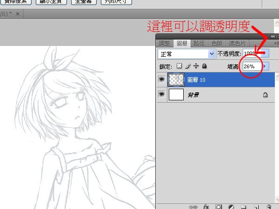Viewport: 279px width, 209px height.
Task: Hide the 圖層 10 layer
Action: (x=161, y=79)
